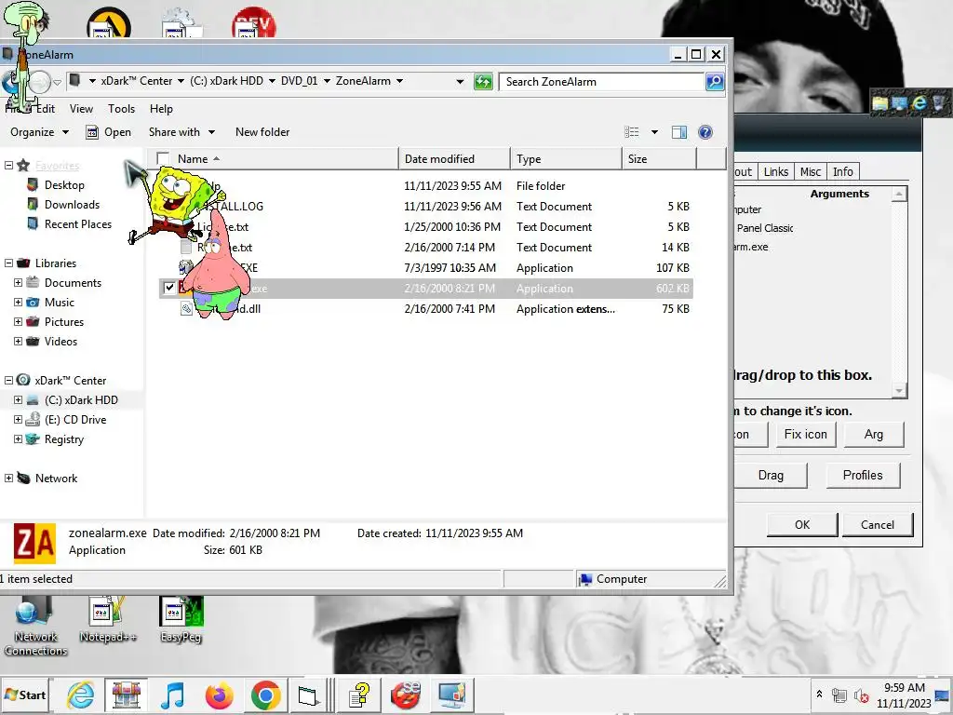Click the recycle bin icon in floating dock
Image resolution: width=953 pixels, height=715 pixels.
[939, 102]
